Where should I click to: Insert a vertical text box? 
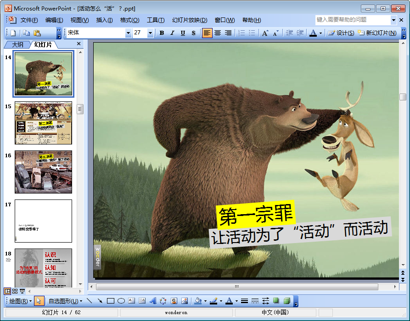pyautogui.click(x=142, y=301)
